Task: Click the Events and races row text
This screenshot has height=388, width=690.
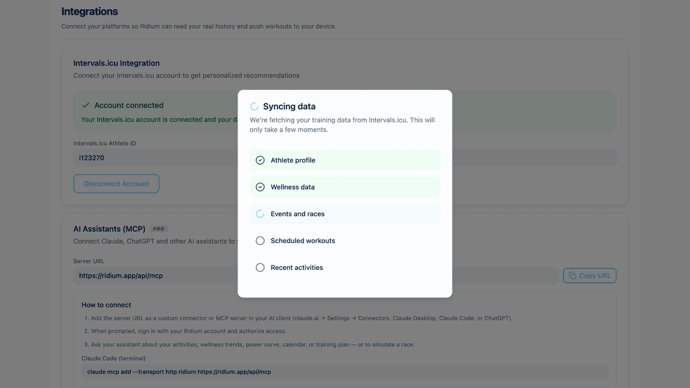Action: pos(298,214)
